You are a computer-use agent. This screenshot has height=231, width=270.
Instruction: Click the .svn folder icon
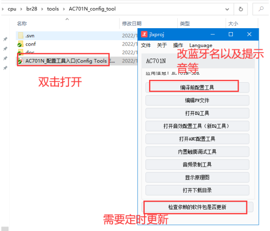pyautogui.click(x=21, y=36)
